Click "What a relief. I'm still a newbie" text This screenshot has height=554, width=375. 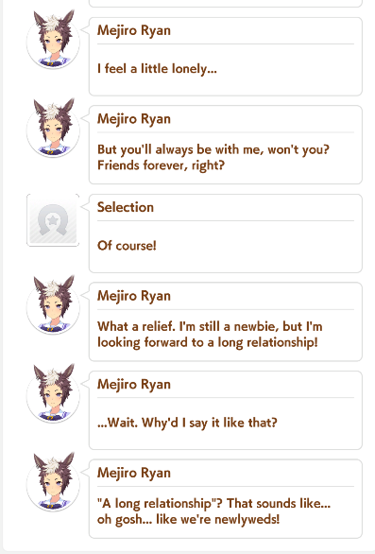pyautogui.click(x=210, y=326)
